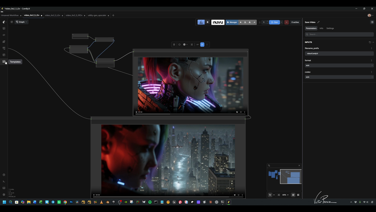Toggle the console terminal icon in the left sidebar
The width and height of the screenshot is (376, 212).
[4, 181]
